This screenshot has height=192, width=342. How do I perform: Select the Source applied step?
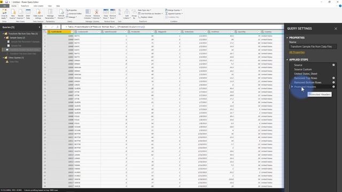[x=298, y=65]
